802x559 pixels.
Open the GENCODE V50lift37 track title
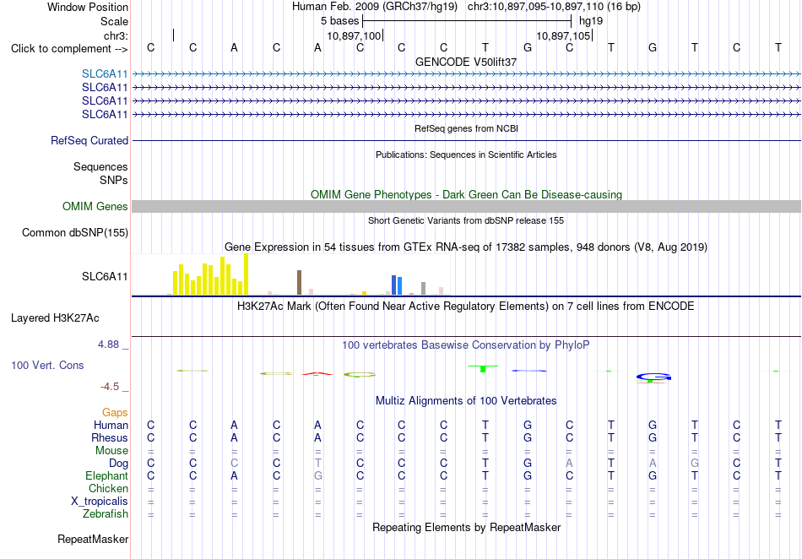pos(466,62)
